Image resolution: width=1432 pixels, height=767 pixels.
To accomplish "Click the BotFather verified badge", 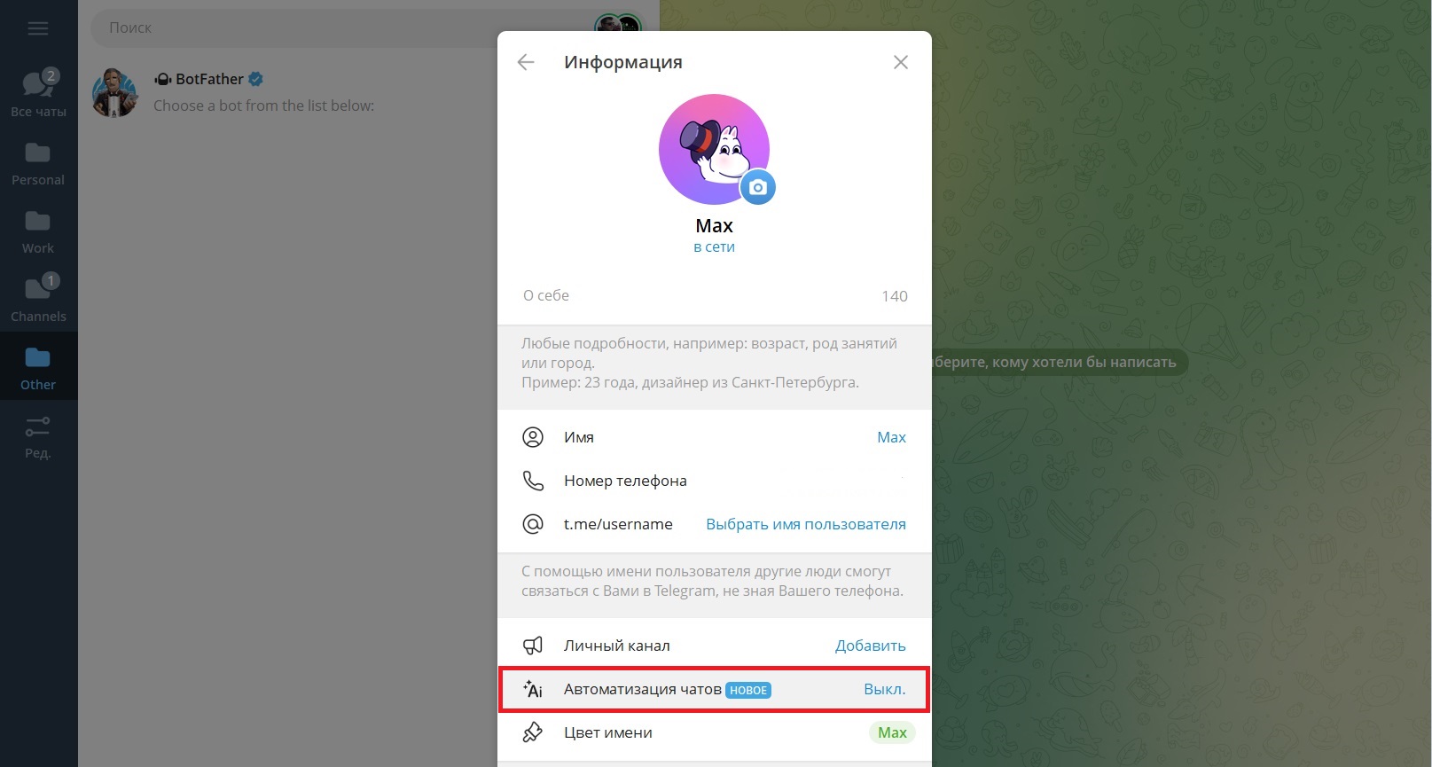I will point(255,79).
